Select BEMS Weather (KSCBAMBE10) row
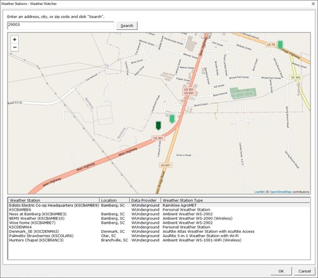 point(159,218)
